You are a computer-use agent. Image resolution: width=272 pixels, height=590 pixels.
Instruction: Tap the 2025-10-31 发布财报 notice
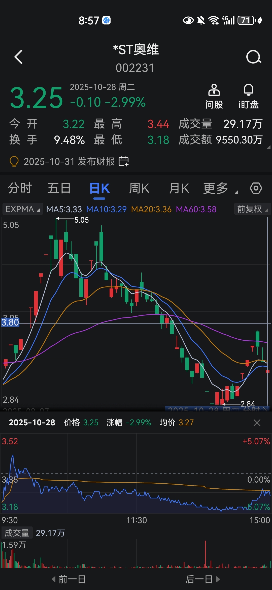tap(69, 161)
